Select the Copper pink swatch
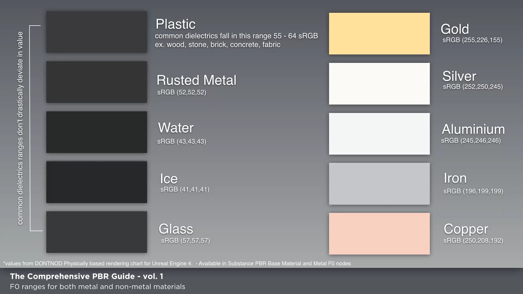523x294 pixels. coord(379,234)
